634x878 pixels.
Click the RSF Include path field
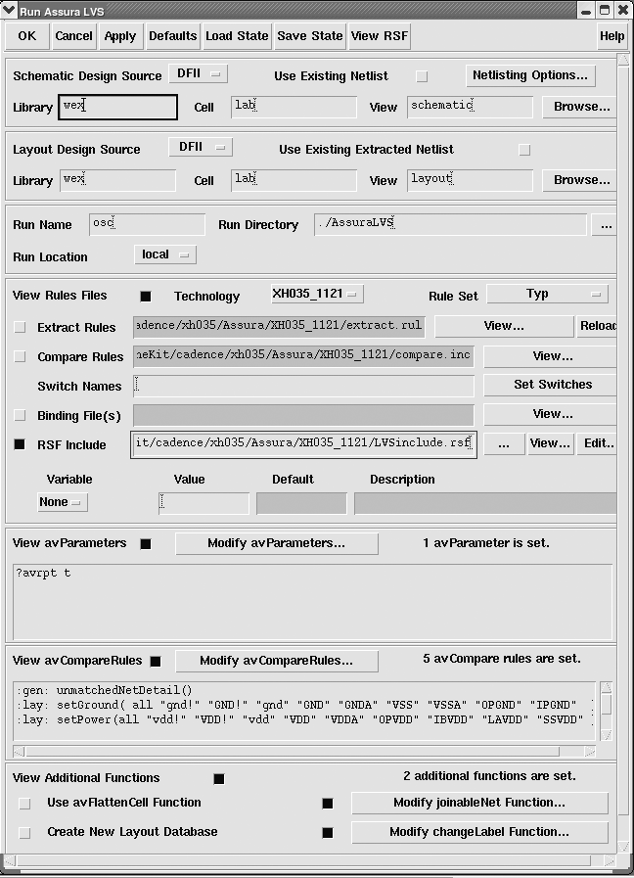[x=304, y=444]
